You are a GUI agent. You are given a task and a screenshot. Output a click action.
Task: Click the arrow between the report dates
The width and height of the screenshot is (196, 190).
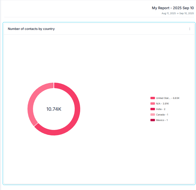click(x=178, y=13)
